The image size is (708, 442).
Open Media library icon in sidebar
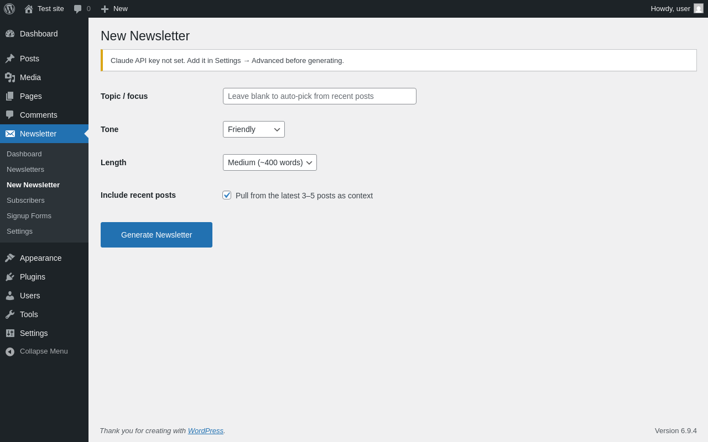coord(10,77)
